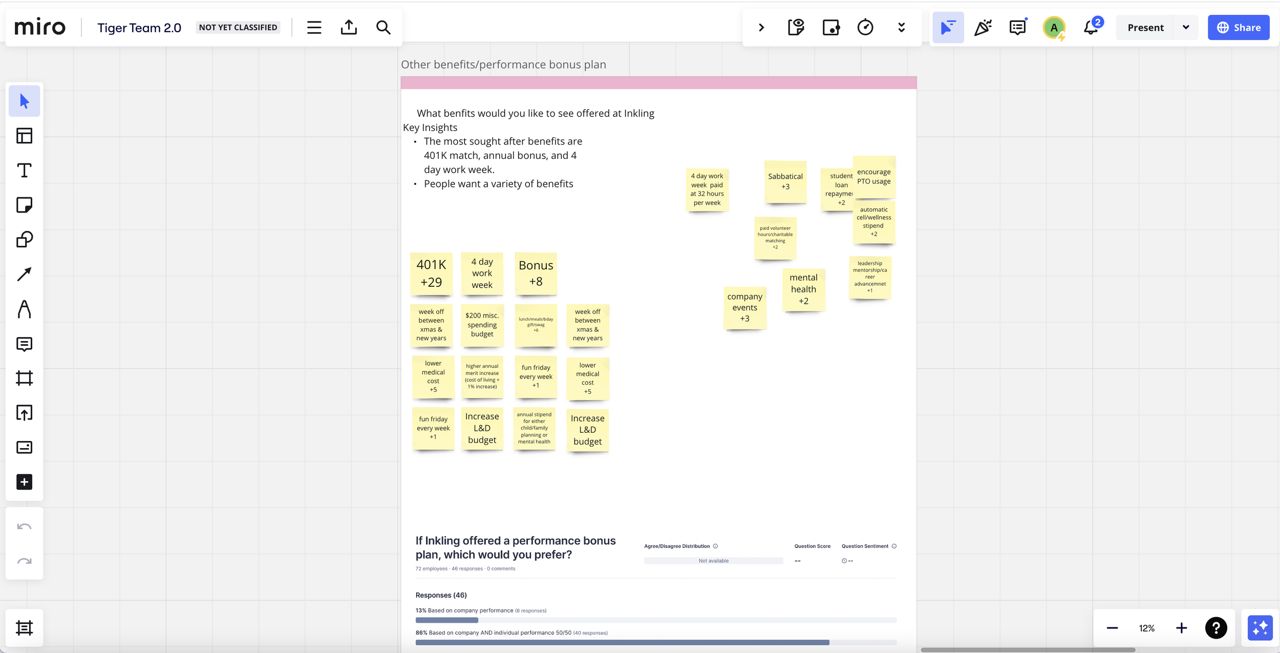Click the Question Sentiment info icon
Screen dimensions: 1280x653
tap(894, 546)
